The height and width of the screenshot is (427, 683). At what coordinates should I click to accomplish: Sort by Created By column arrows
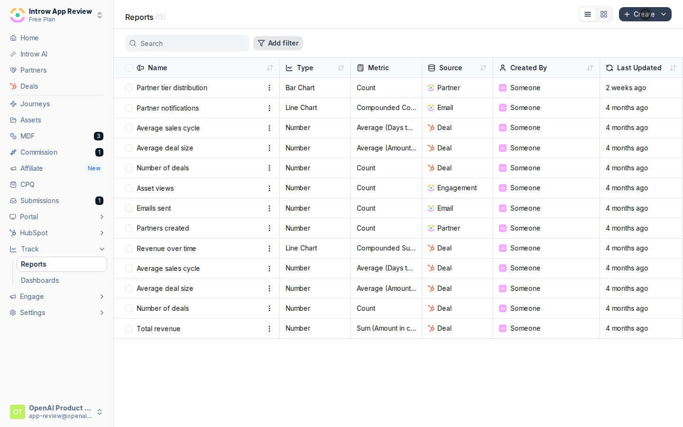point(590,68)
